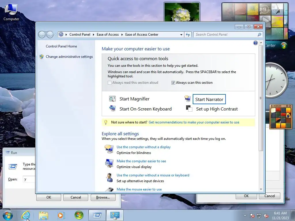Viewport: 295px width, 221px height.
Task: Click OK in the Run dialog
Action: click(x=48, y=197)
